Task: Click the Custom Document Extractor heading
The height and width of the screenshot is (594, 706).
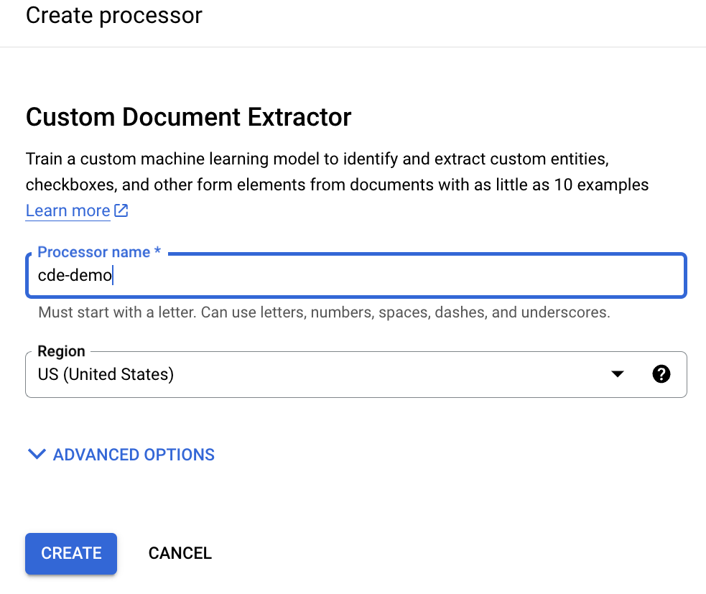Action: (x=188, y=117)
